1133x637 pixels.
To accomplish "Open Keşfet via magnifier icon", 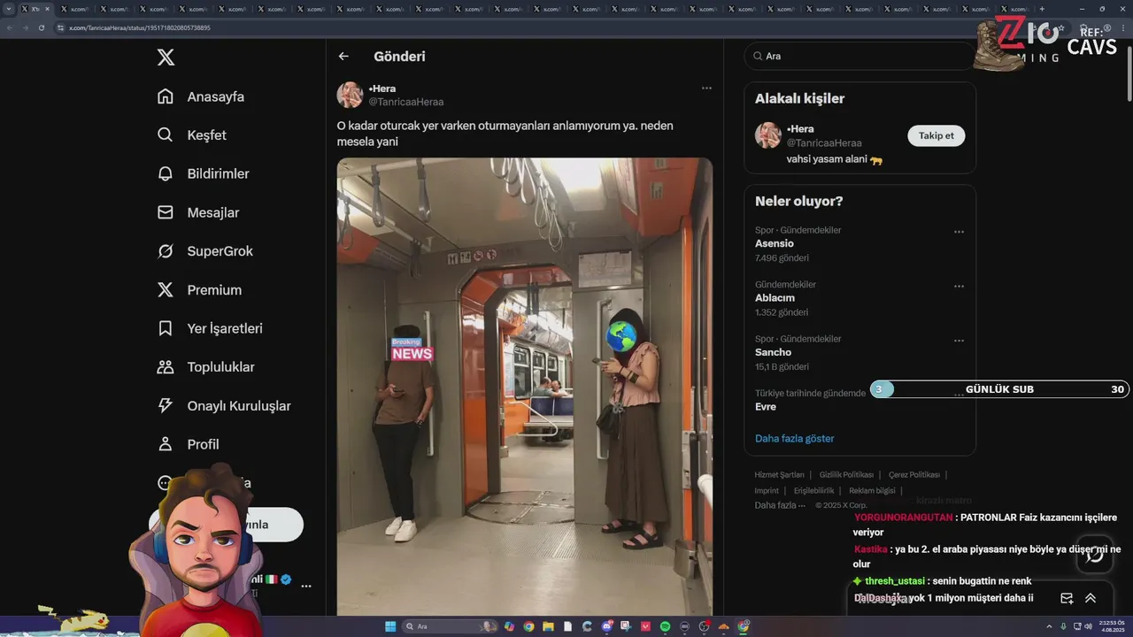I will pyautogui.click(x=165, y=135).
